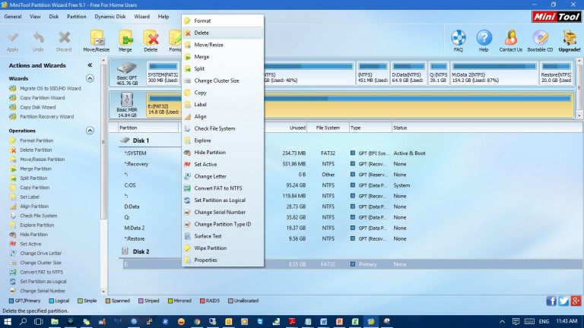This screenshot has width=584, height=328.
Task: Open the Partition Recovery Wizard
Action: (46, 116)
